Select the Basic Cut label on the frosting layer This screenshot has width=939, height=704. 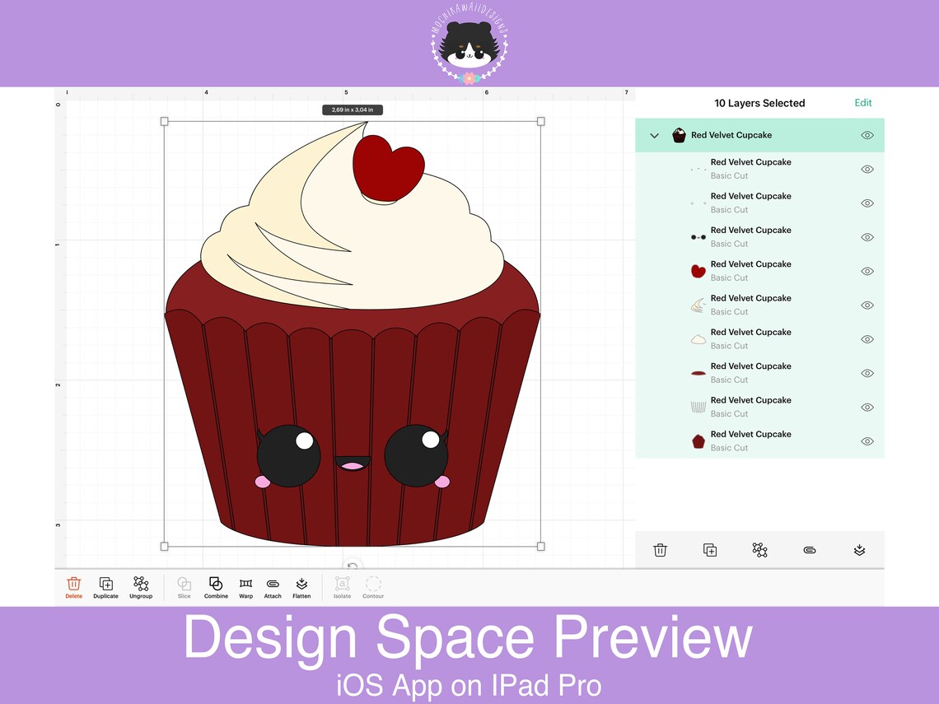(730, 346)
